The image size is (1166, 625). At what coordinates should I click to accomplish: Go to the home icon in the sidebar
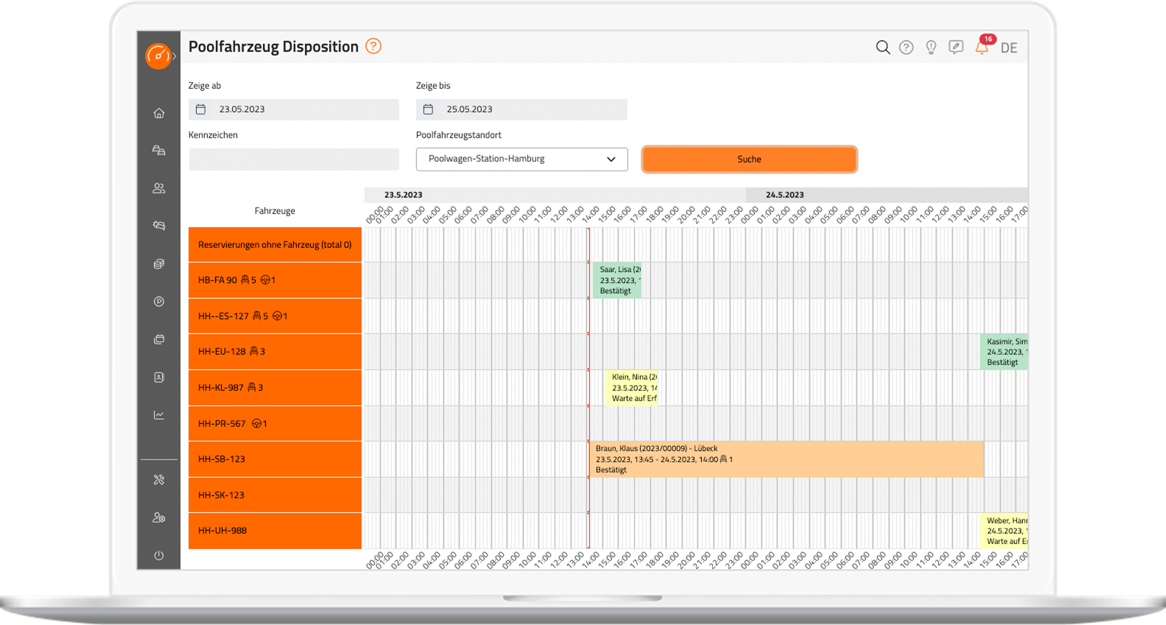[x=159, y=113]
